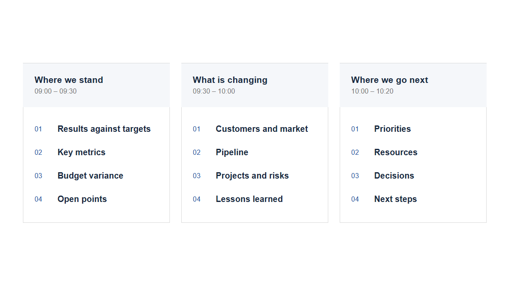This screenshot has height=287, width=510.
Task: Select the "Decisions" item
Action: [394, 176]
